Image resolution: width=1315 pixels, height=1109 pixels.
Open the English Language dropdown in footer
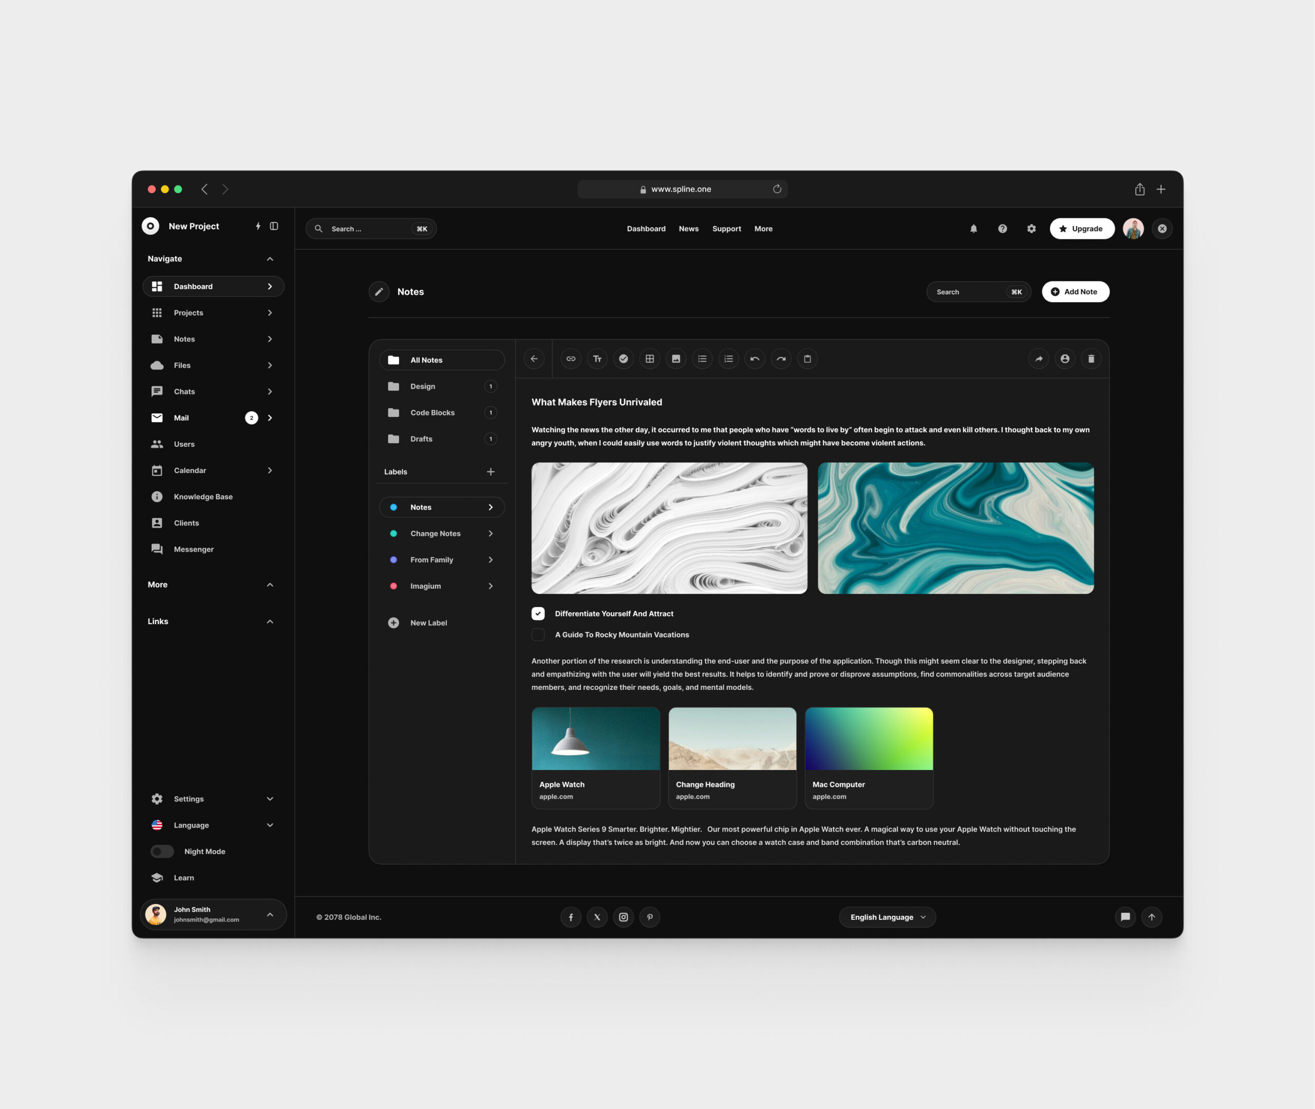click(888, 917)
